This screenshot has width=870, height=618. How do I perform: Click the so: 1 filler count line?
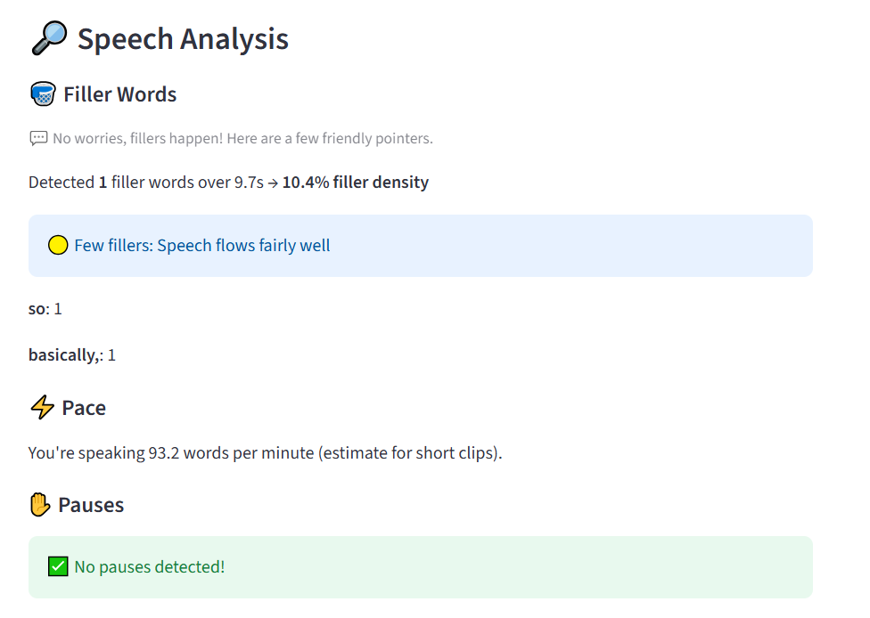pos(45,309)
